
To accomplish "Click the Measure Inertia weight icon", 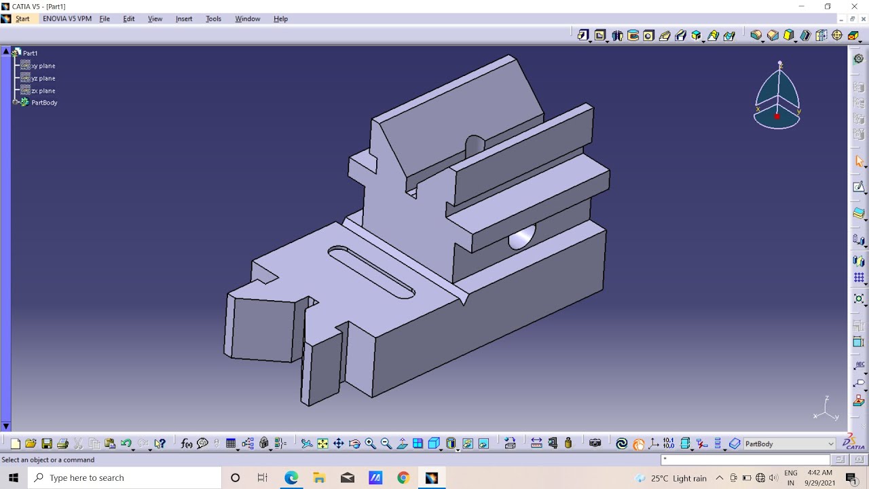I will (x=568, y=443).
